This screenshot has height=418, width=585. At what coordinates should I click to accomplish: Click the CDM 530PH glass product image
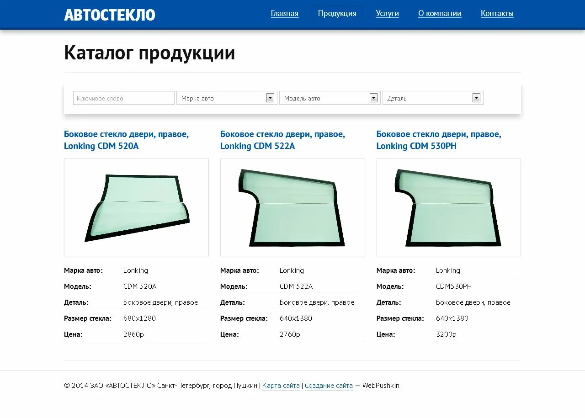(x=449, y=207)
